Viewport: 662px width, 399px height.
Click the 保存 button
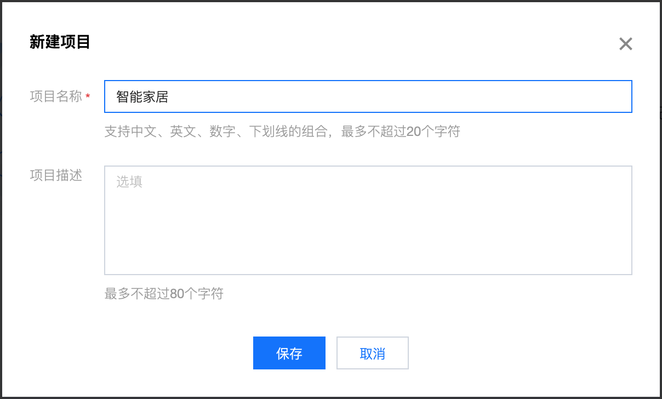(x=289, y=353)
